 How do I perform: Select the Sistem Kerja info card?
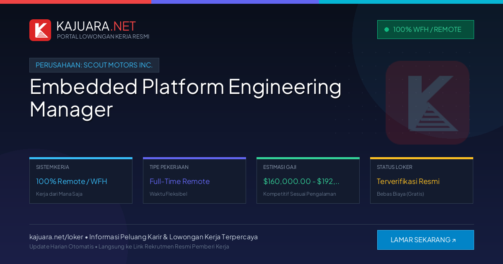[81, 180]
